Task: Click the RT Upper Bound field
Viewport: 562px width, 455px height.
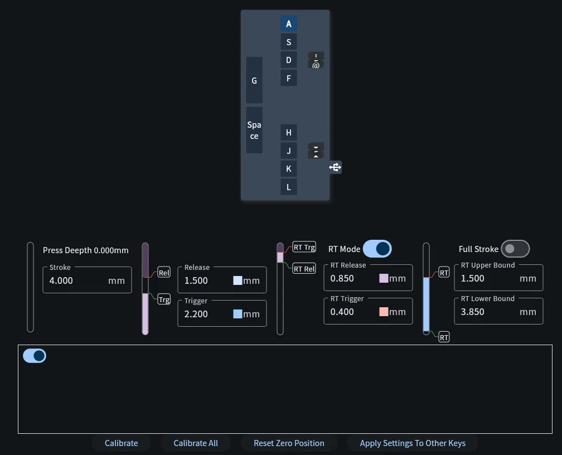Action: [498, 278]
